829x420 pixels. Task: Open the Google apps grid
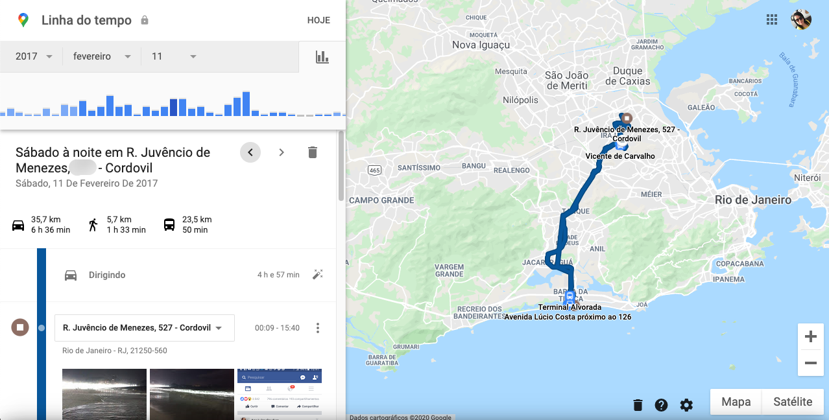coord(771,19)
